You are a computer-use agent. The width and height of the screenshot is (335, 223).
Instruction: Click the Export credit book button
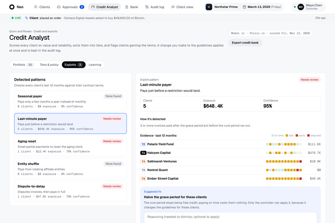click(x=245, y=42)
